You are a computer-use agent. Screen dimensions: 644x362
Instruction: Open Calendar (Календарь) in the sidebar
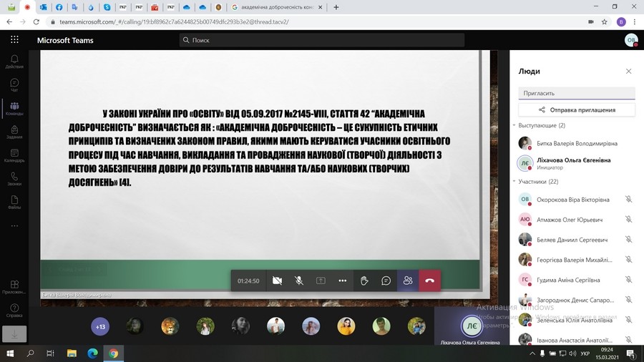point(14,155)
